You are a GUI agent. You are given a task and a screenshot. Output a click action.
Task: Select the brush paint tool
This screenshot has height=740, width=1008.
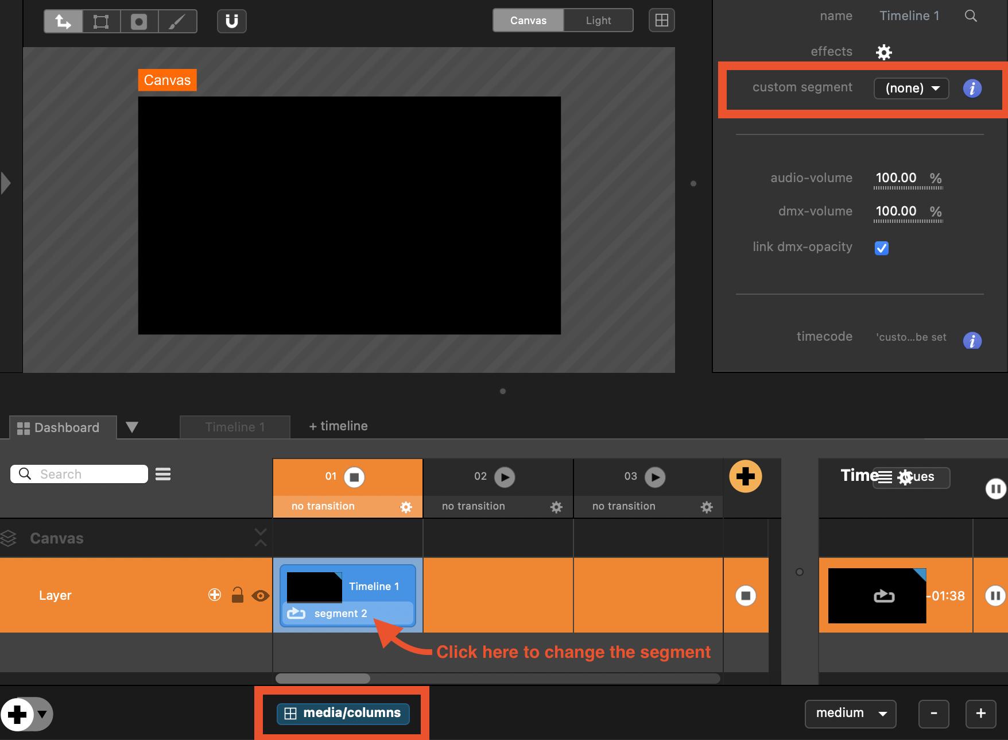coord(177,21)
